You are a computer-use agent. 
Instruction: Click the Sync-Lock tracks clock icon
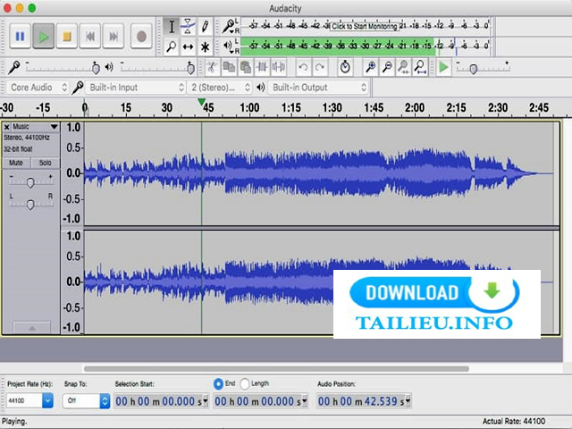tap(345, 67)
